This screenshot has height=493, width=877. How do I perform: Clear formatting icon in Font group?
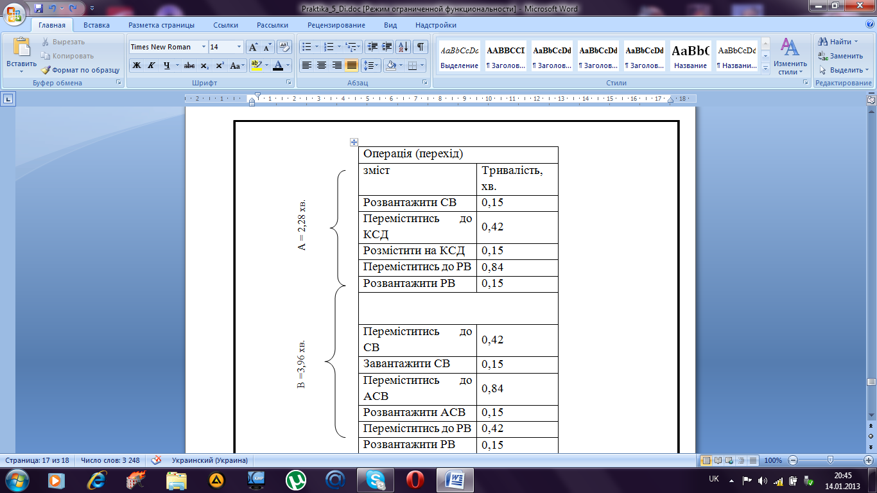click(x=285, y=47)
